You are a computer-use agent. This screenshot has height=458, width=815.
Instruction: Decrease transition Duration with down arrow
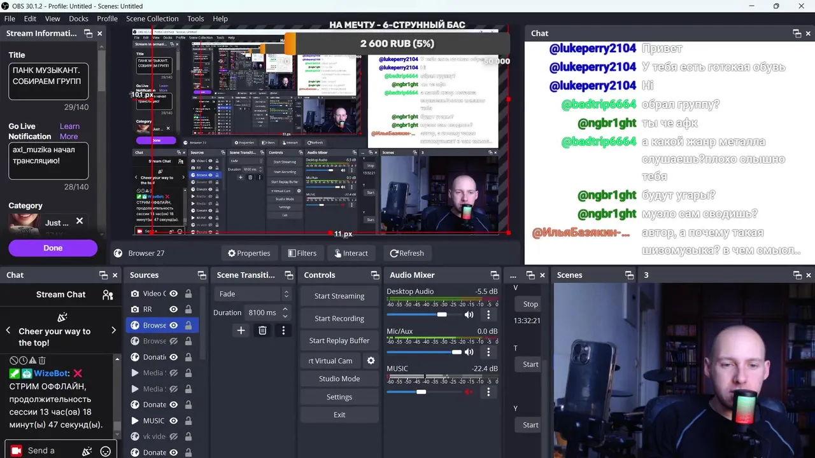coord(285,316)
